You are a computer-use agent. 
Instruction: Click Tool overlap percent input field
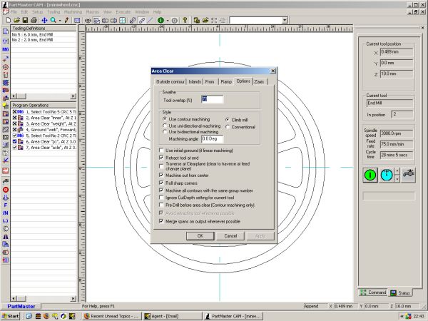212,99
